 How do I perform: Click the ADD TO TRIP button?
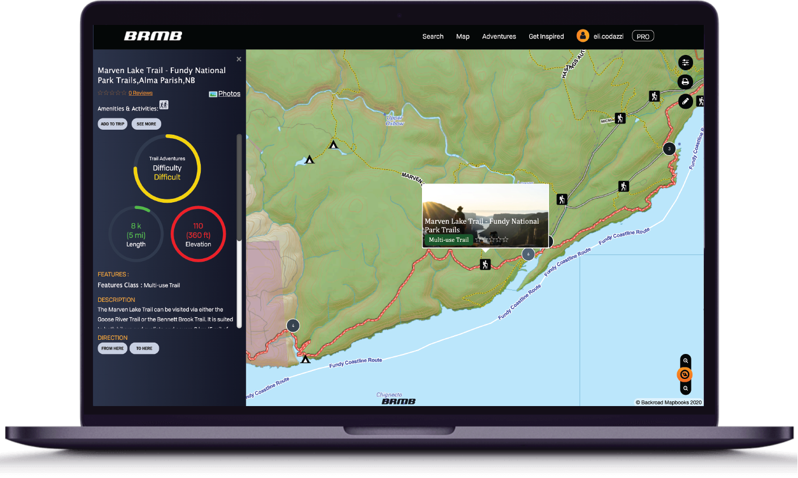pyautogui.click(x=112, y=123)
